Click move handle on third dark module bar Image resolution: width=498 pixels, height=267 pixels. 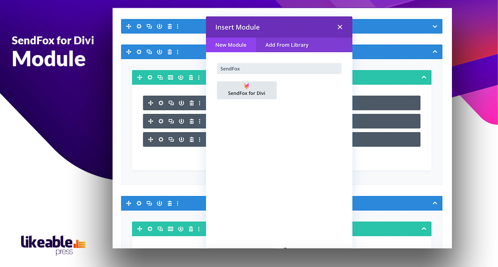[x=151, y=140]
